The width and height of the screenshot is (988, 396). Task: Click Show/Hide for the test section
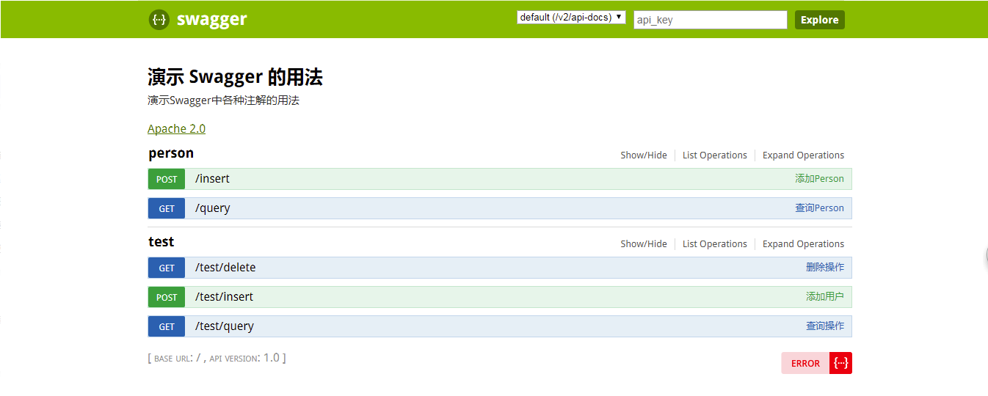click(644, 243)
